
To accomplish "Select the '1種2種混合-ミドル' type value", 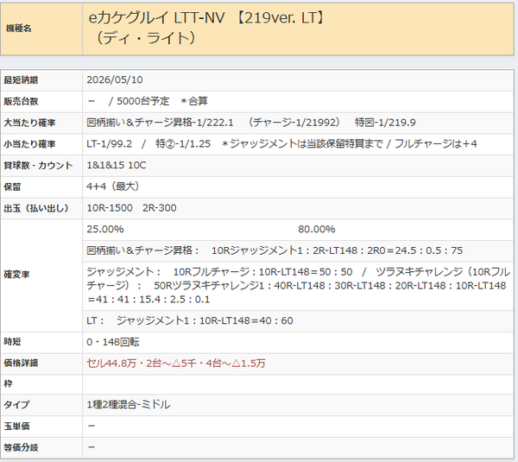I will coord(129,404).
